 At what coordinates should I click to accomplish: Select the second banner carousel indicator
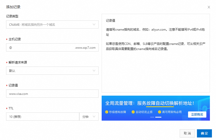click(x=158, y=117)
